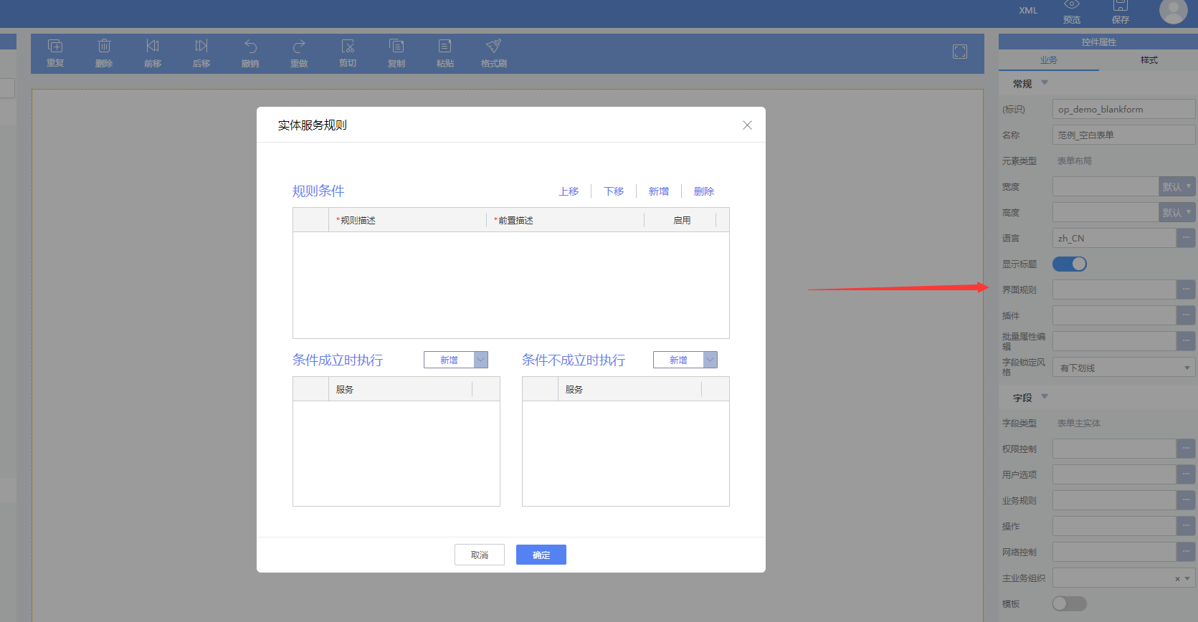Viewport: 1198px width, 622px height.
Task: Click the 取消 button
Action: [480, 555]
